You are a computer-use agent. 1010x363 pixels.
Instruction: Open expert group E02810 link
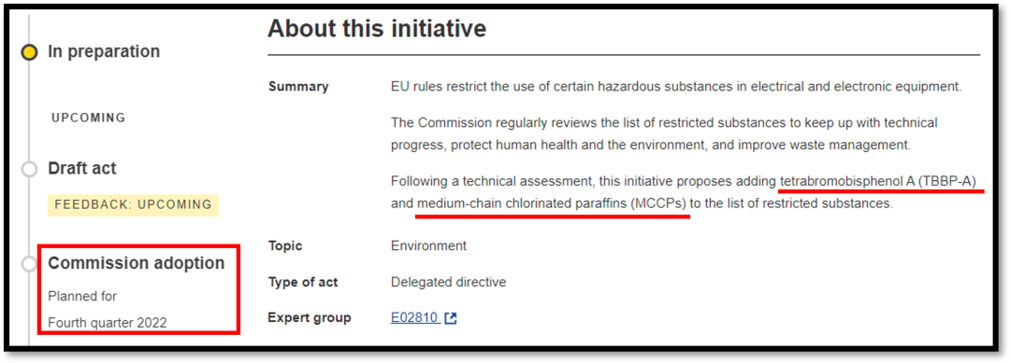[415, 318]
